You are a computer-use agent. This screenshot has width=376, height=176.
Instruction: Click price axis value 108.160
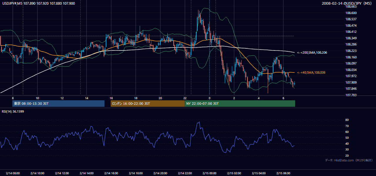pos(351,57)
